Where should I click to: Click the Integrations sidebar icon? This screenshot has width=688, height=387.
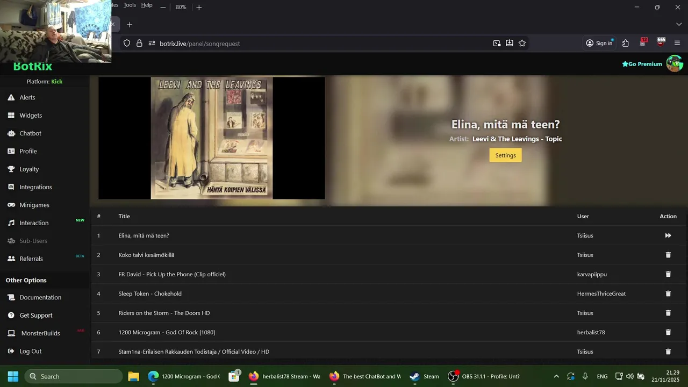point(11,187)
